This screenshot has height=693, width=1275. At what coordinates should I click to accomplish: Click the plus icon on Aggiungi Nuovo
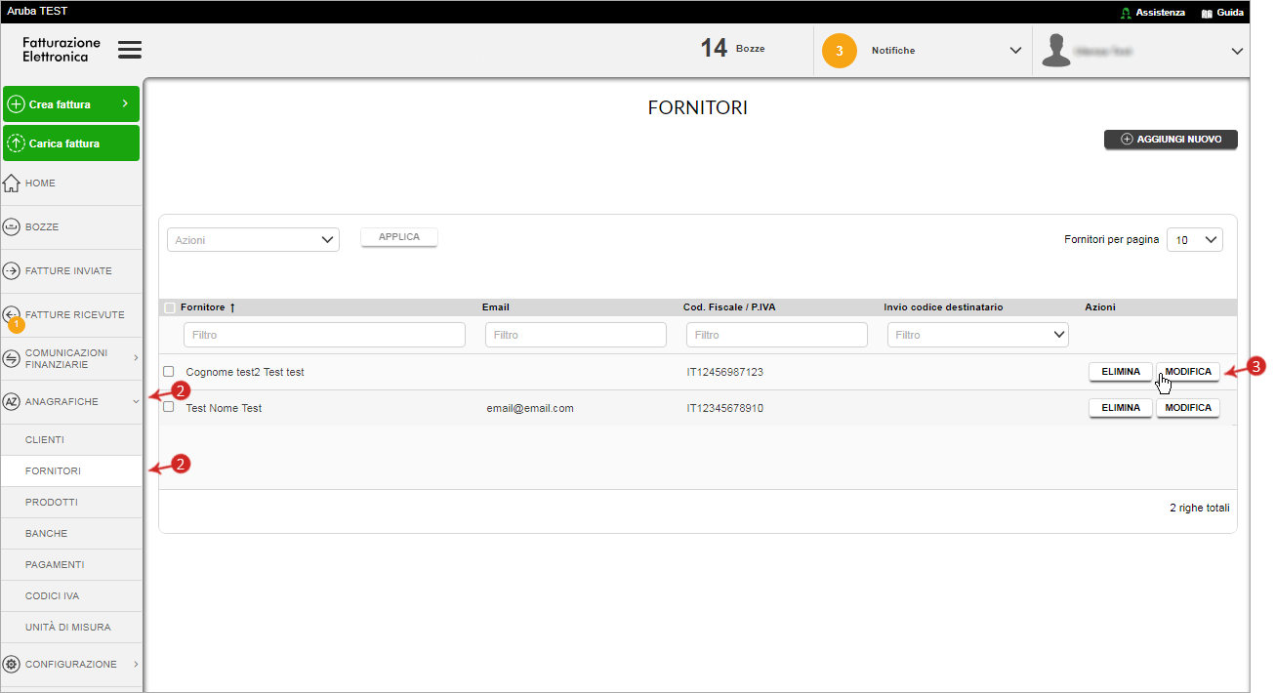point(1127,140)
